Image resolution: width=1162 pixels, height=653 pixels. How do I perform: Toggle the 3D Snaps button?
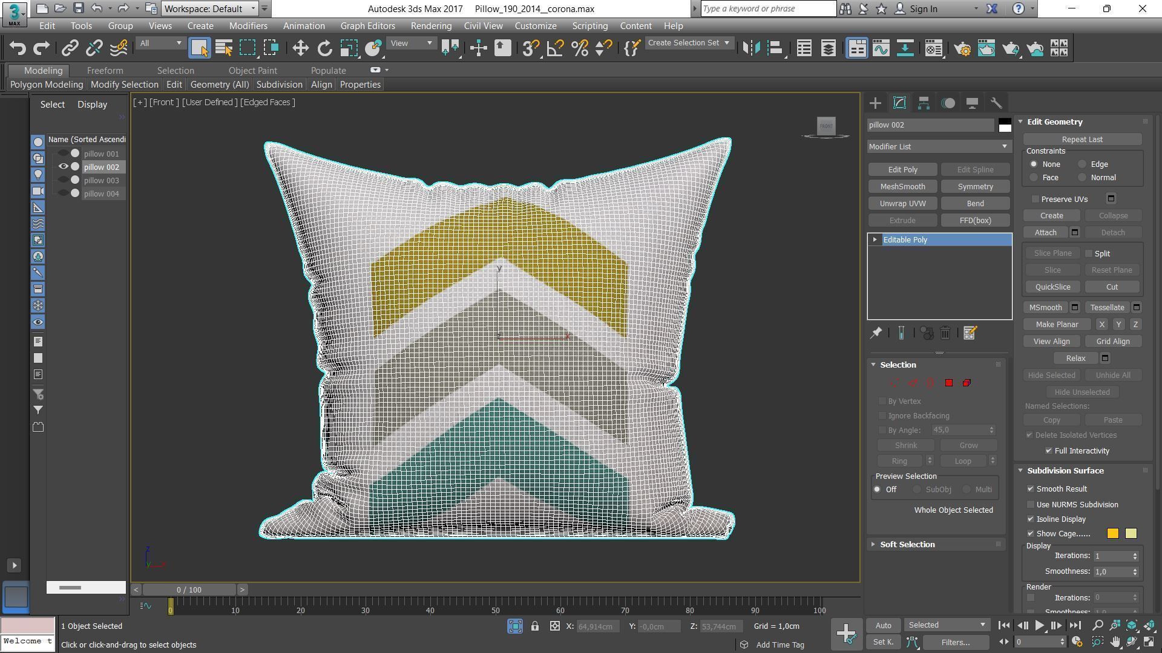click(531, 48)
